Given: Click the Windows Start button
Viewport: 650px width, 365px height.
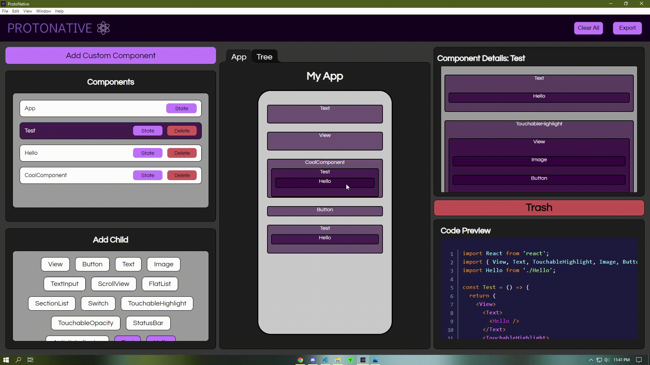Looking at the screenshot, I should click(6, 360).
